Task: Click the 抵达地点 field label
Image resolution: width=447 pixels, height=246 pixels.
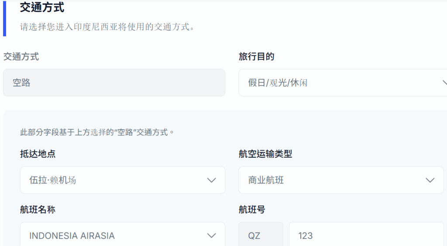Action: [x=38, y=154]
